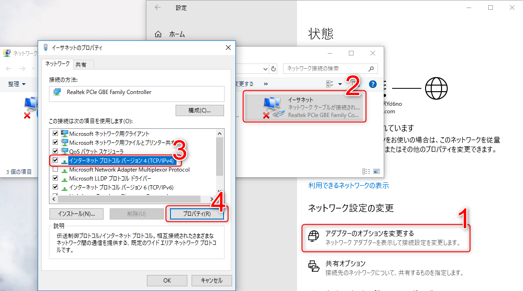This screenshot has width=523, height=291.
Task: Click OK button in properties dialog
Action: tap(167, 280)
